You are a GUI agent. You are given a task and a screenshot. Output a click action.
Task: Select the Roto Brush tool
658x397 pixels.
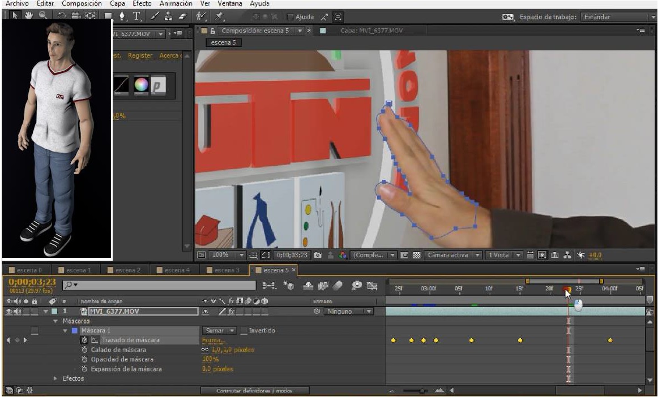point(201,16)
